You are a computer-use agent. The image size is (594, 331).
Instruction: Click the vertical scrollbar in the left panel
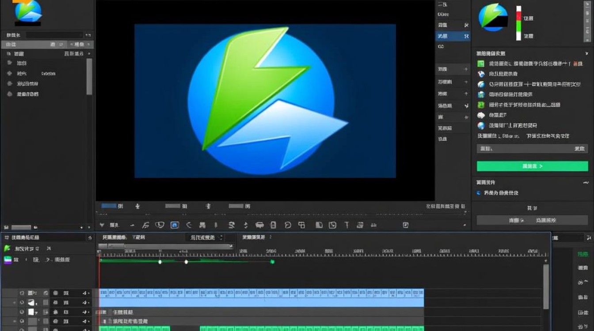coord(89,76)
